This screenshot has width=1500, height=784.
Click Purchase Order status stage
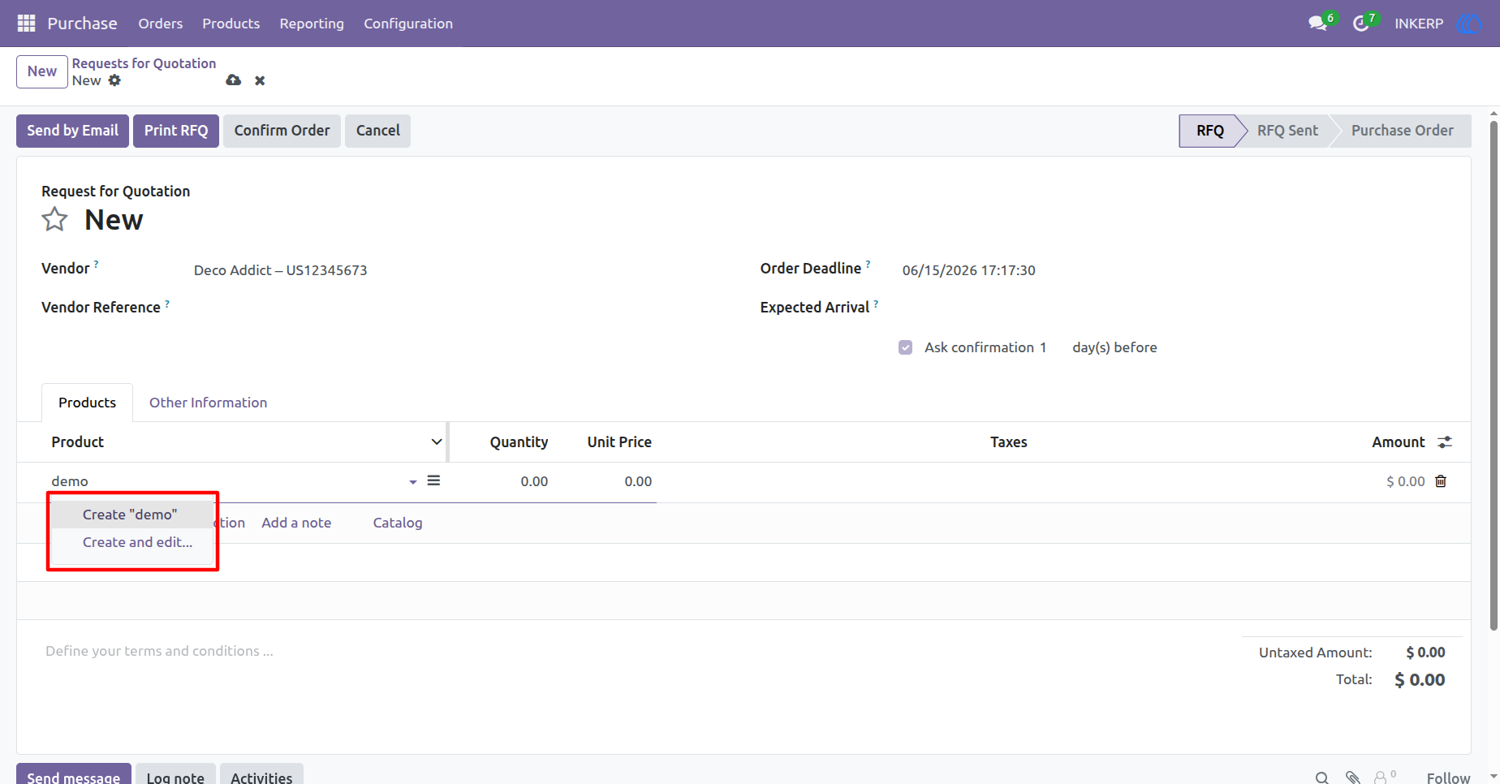pyautogui.click(x=1402, y=131)
